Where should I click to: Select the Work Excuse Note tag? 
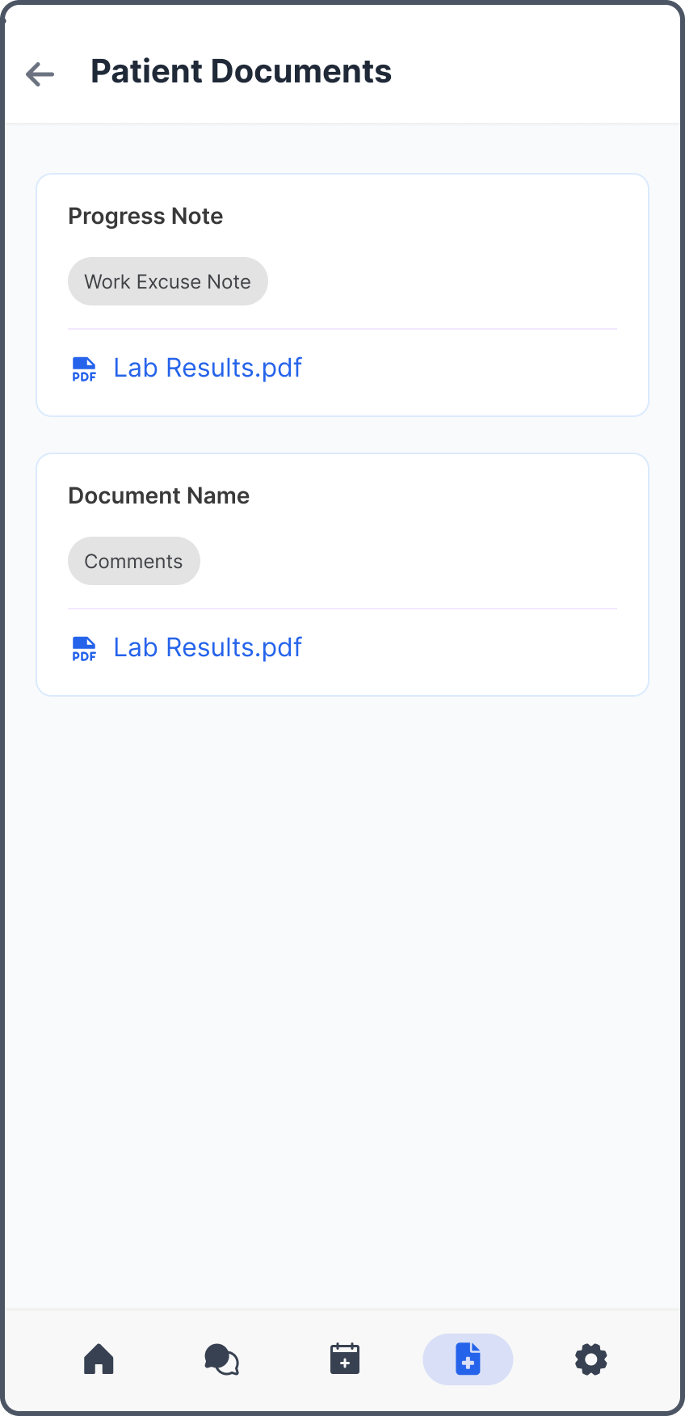point(167,281)
